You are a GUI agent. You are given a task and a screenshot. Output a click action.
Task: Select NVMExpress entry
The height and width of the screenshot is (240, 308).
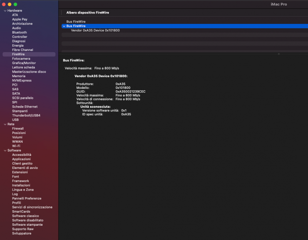[x=22, y=81]
